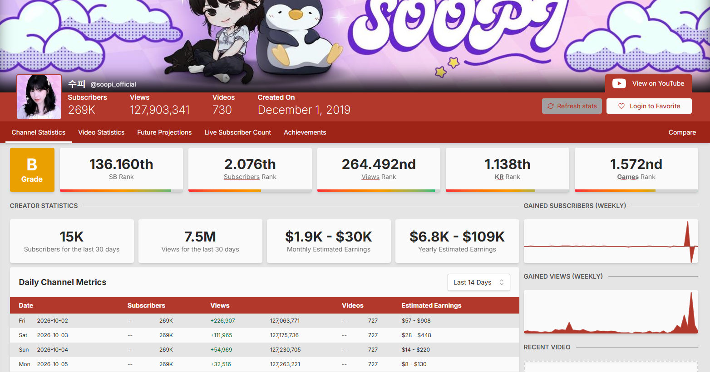Click the refresh arrows icon
The image size is (710, 372).
point(550,106)
